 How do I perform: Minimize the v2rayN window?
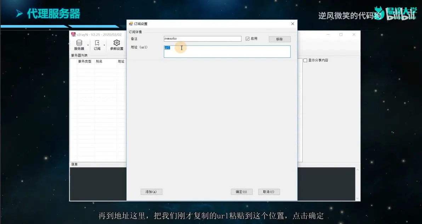tap(328, 35)
